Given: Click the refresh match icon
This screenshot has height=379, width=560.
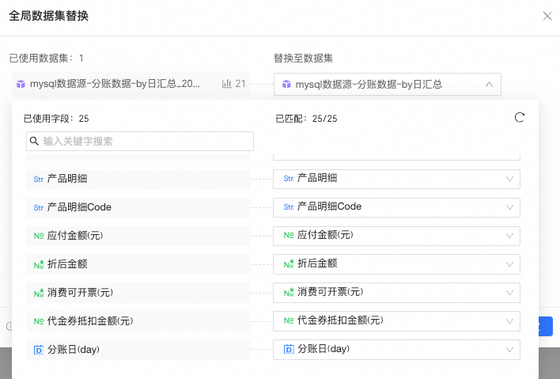Looking at the screenshot, I should click(x=520, y=118).
